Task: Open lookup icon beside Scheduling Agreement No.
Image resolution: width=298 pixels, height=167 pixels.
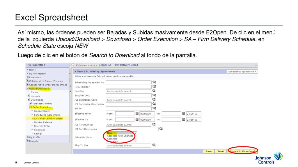Action: click(154, 82)
